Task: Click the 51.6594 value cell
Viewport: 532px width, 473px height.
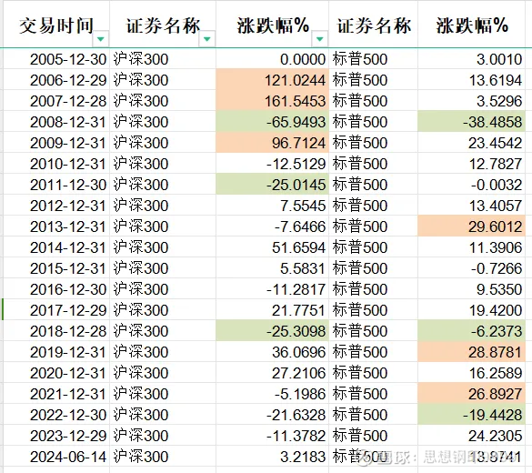Action: pyautogui.click(x=272, y=247)
